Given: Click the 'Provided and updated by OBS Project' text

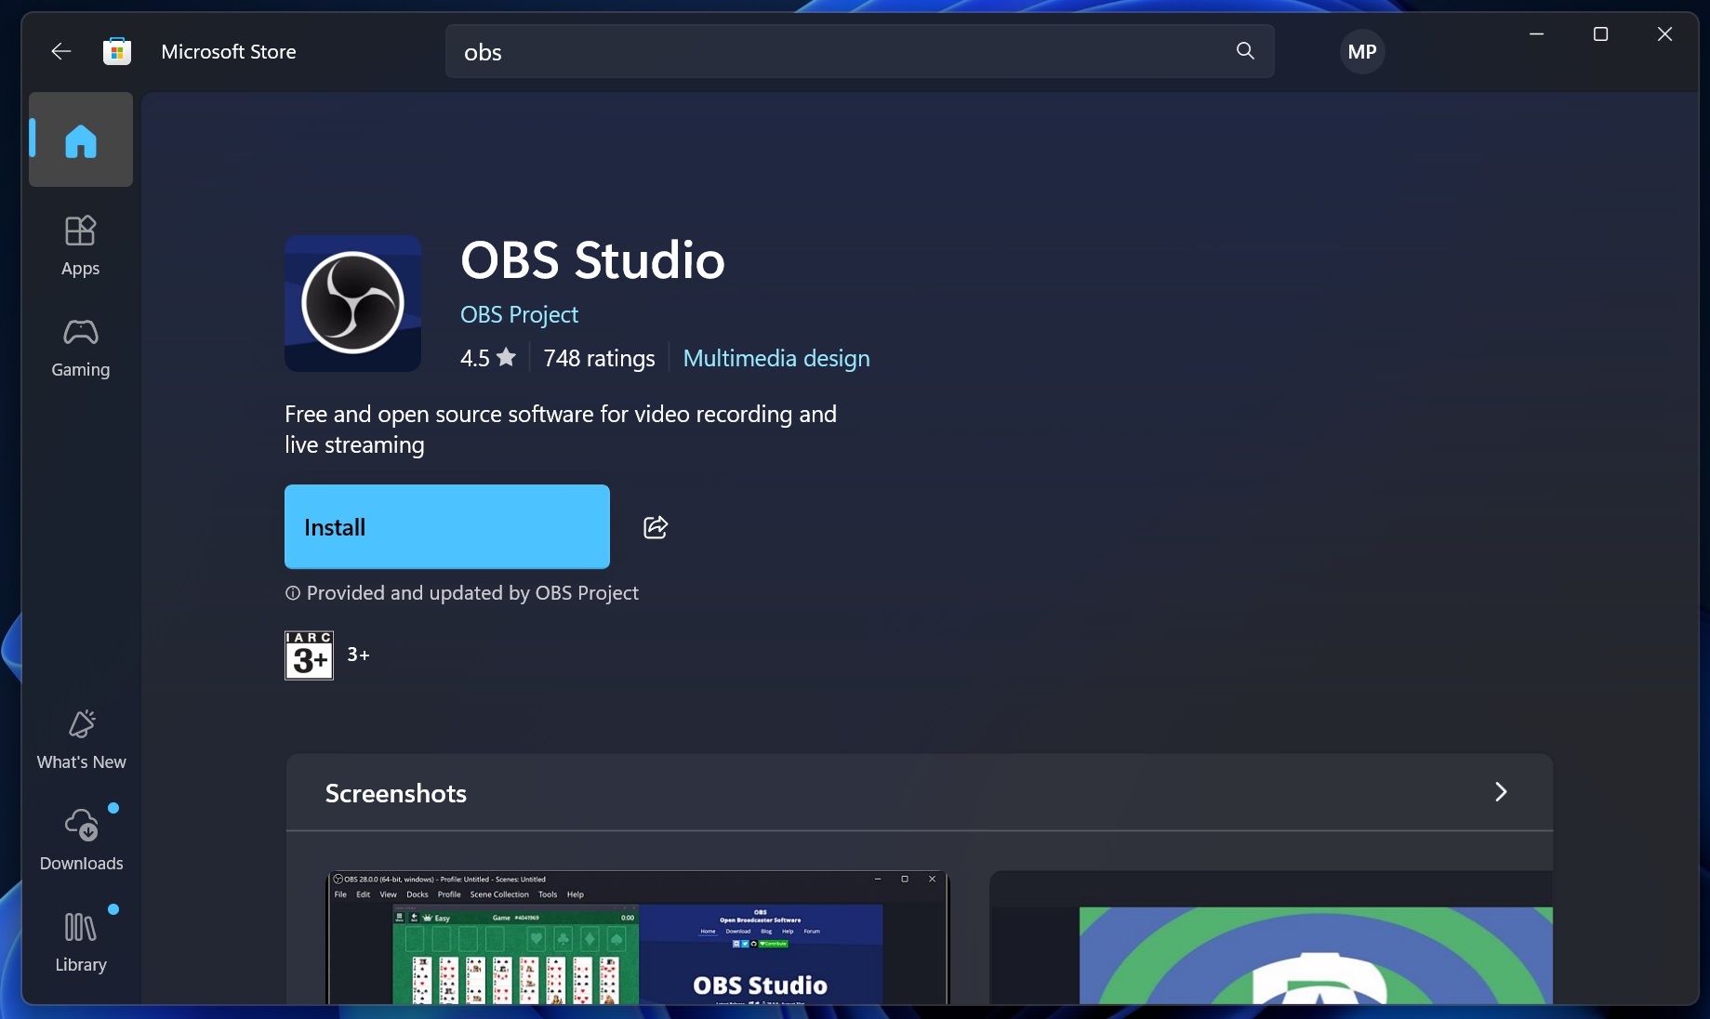Looking at the screenshot, I should click(x=472, y=593).
